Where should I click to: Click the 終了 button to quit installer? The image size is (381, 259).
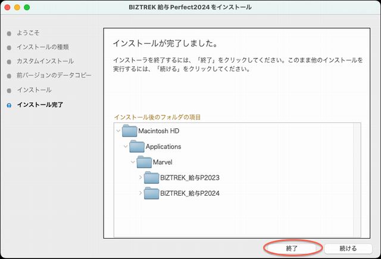pos(291,248)
